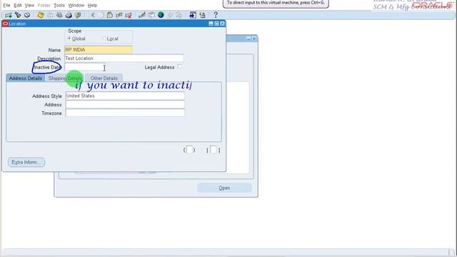Minimize the Location window
Screen dimensions: 457x257
[211, 24]
